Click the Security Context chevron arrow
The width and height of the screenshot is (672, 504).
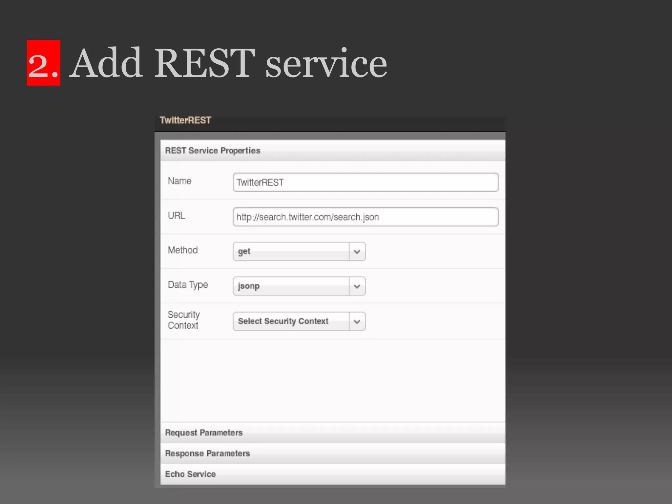click(357, 321)
